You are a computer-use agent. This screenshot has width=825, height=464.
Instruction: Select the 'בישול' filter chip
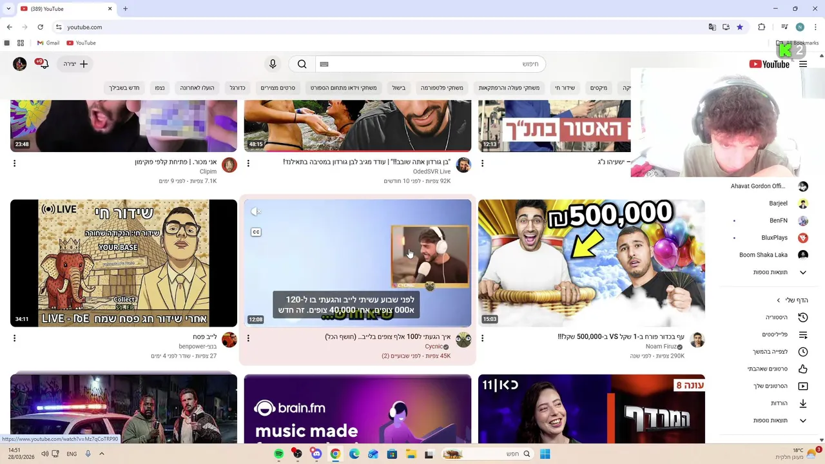pos(399,88)
